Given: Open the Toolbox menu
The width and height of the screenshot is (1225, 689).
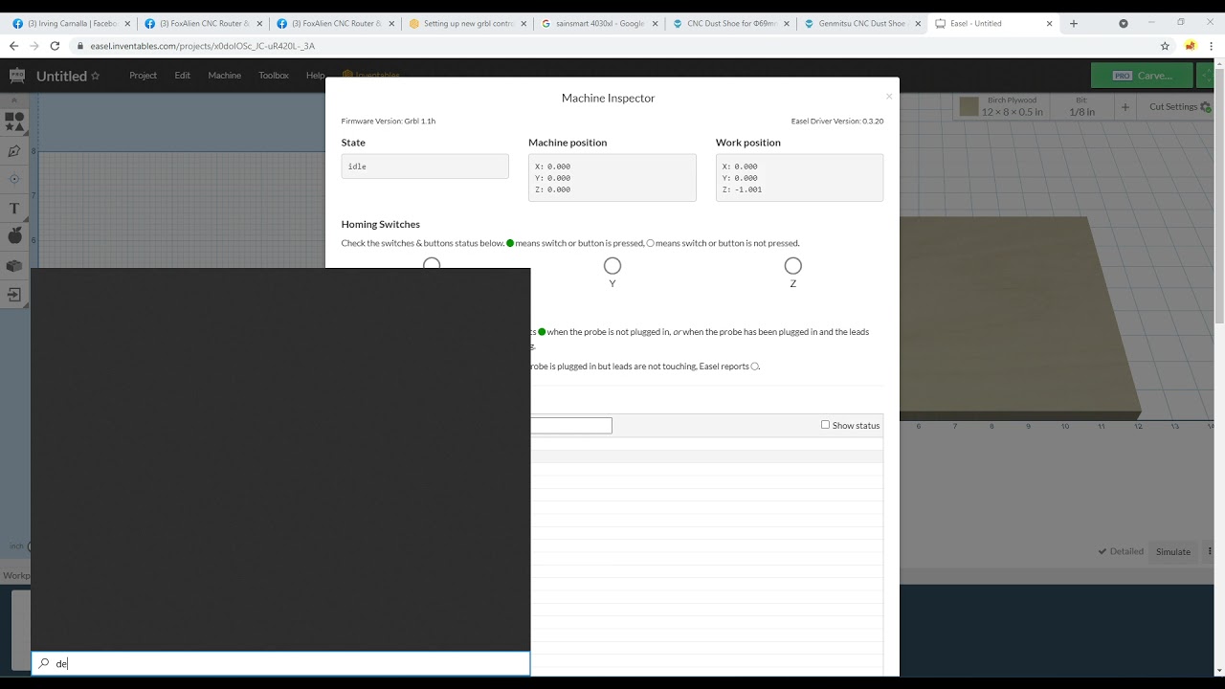Looking at the screenshot, I should point(274,76).
